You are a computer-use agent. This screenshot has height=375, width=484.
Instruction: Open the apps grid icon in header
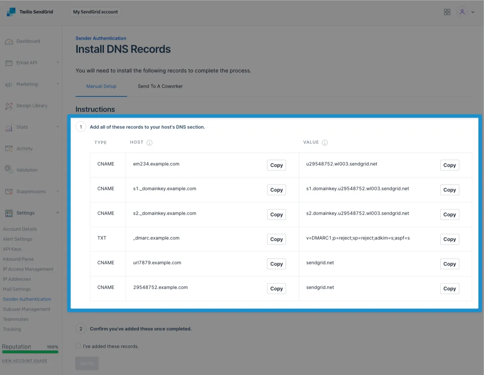tap(447, 12)
